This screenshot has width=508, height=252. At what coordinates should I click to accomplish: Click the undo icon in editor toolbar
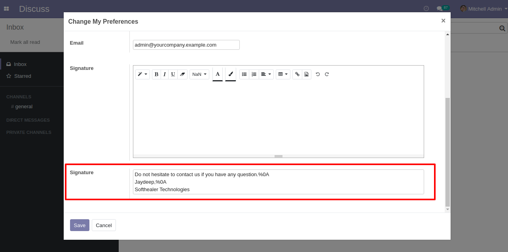coord(318,74)
